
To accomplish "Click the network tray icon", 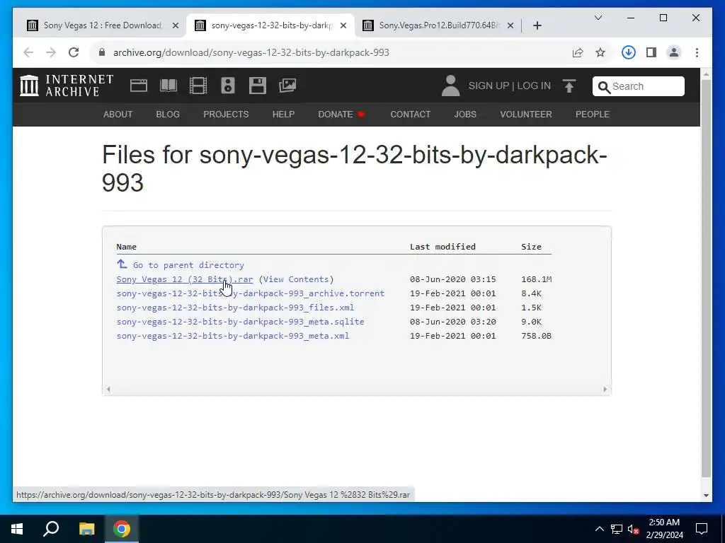I will click(617, 529).
